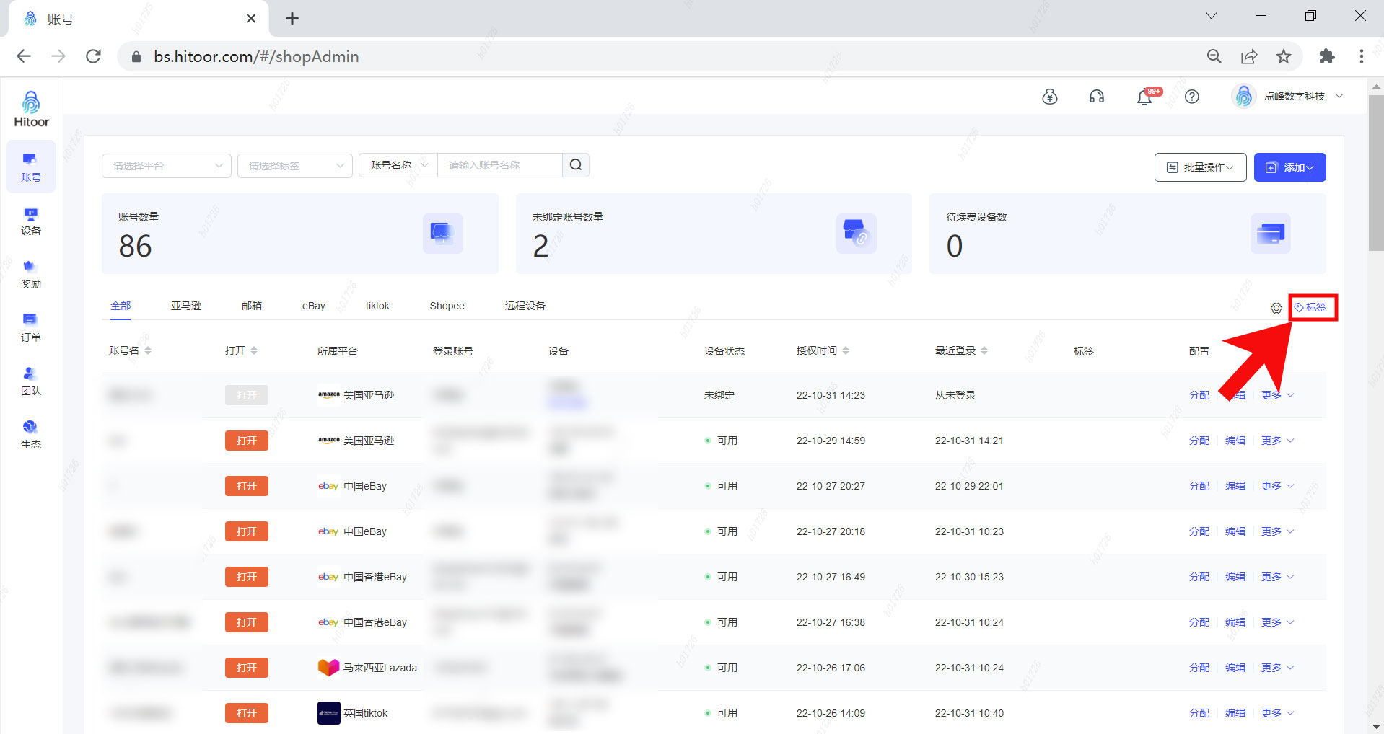Viewport: 1384px width, 734px height.
Task: Switch to the Shopee tab
Action: point(447,306)
